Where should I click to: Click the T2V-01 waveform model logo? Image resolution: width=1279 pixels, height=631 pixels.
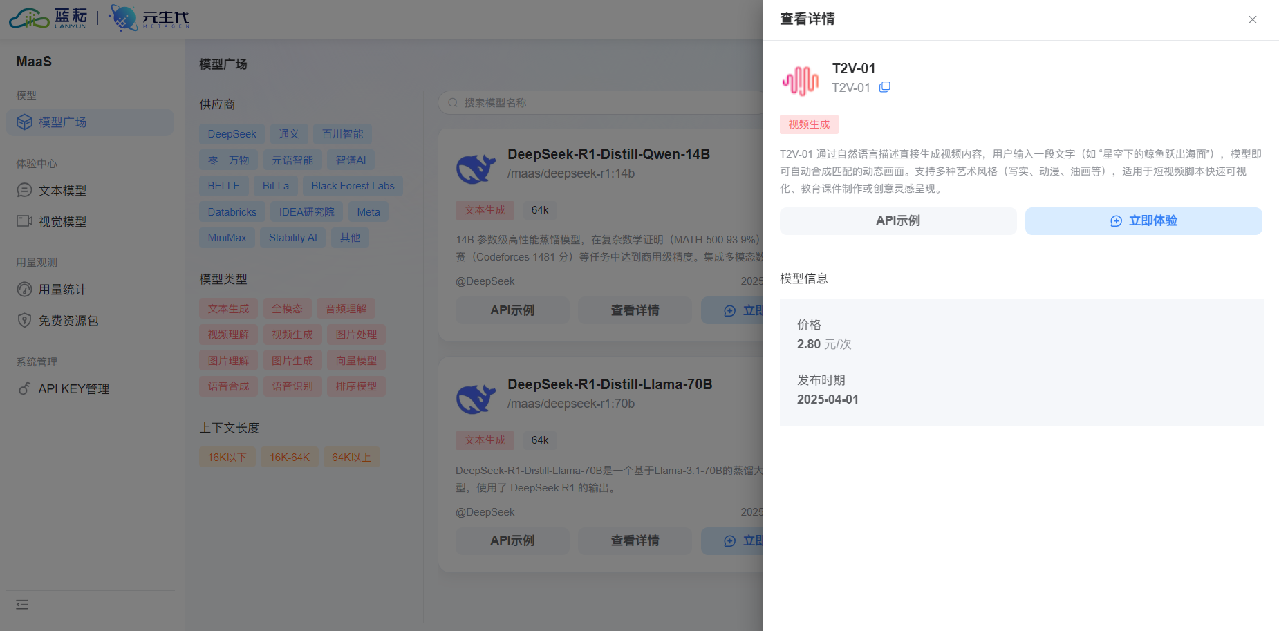(801, 81)
